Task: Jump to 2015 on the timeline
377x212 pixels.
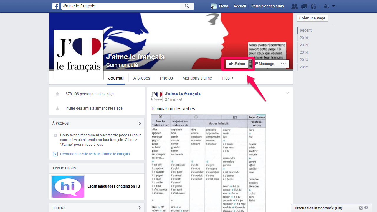Action: pos(304,45)
